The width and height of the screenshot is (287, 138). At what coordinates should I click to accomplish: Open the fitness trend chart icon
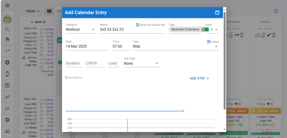click(x=7, y=51)
